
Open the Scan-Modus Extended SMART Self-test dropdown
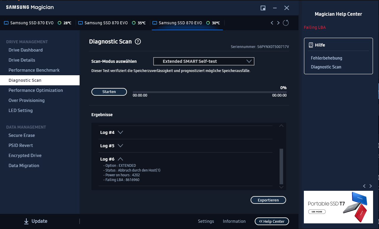point(204,61)
